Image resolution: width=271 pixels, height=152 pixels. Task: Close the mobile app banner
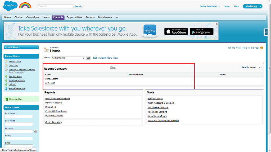click(216, 24)
